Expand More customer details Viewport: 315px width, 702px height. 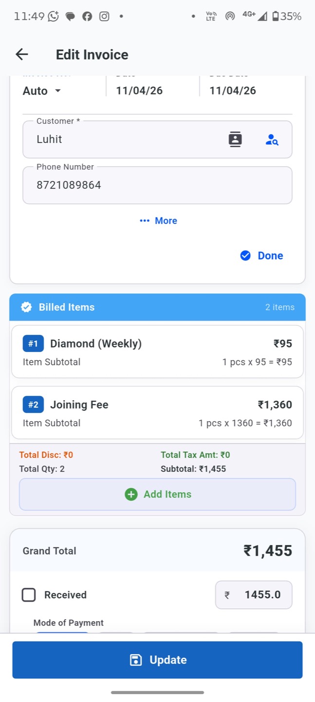pos(166,221)
